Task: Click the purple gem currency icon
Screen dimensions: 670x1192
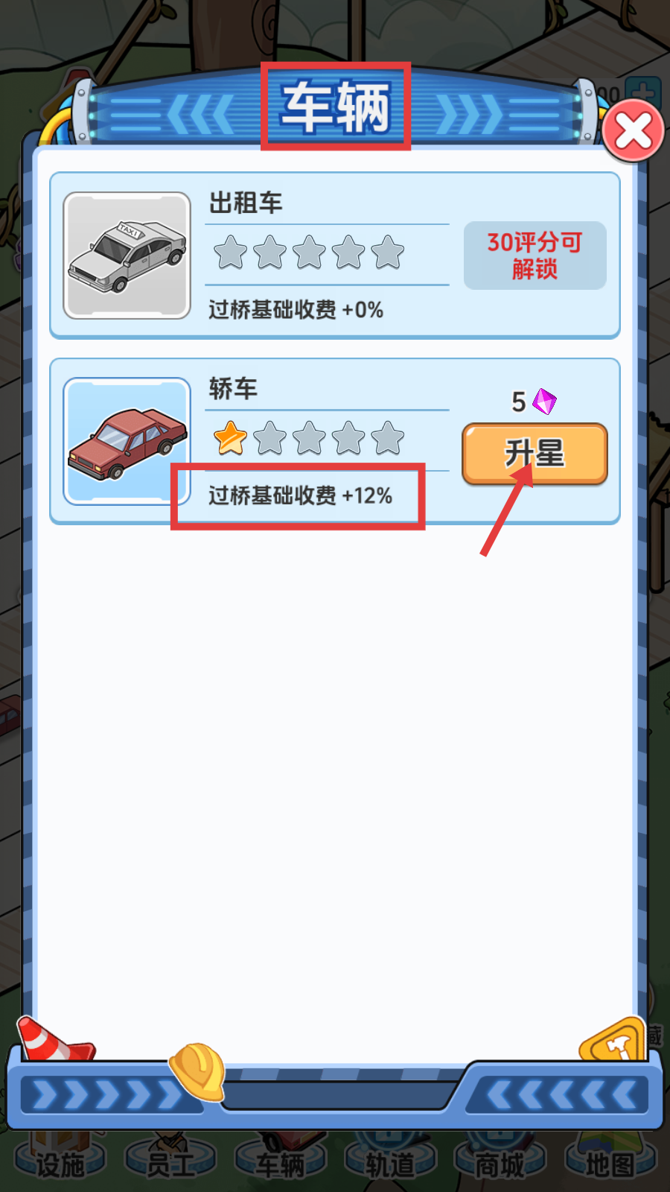Action: tap(544, 402)
